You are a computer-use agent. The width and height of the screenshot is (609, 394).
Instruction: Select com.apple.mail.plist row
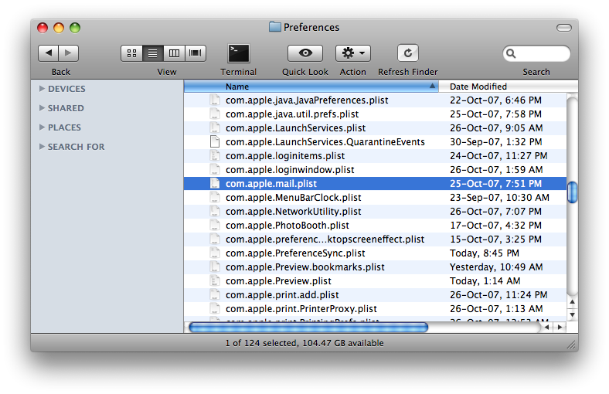tap(375, 184)
